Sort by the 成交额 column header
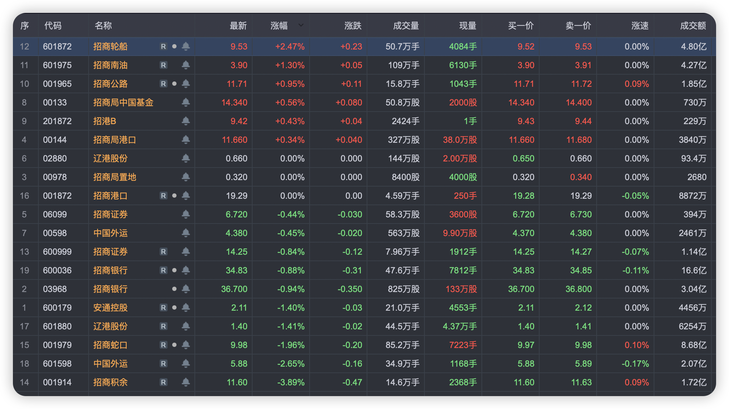Screen dimensions: 729x409 [693, 25]
